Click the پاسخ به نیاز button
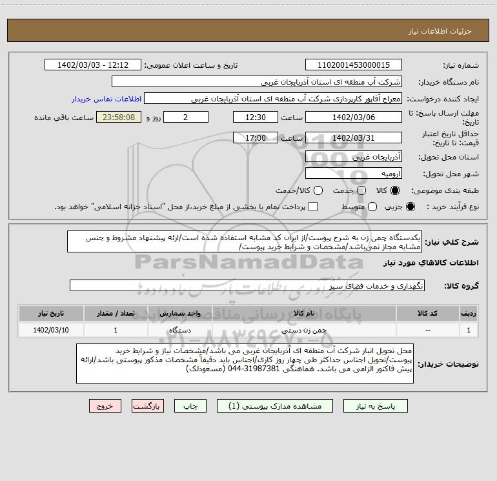Image resolution: width=497 pixels, height=481 pixels. [375, 406]
